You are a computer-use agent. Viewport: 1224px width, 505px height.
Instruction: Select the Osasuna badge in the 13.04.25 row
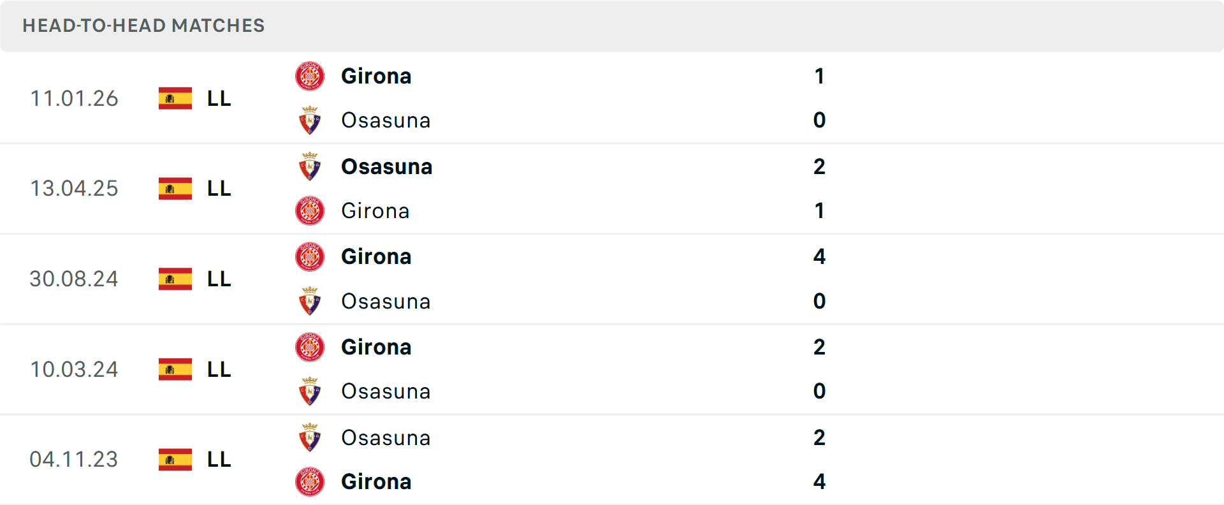point(310,166)
